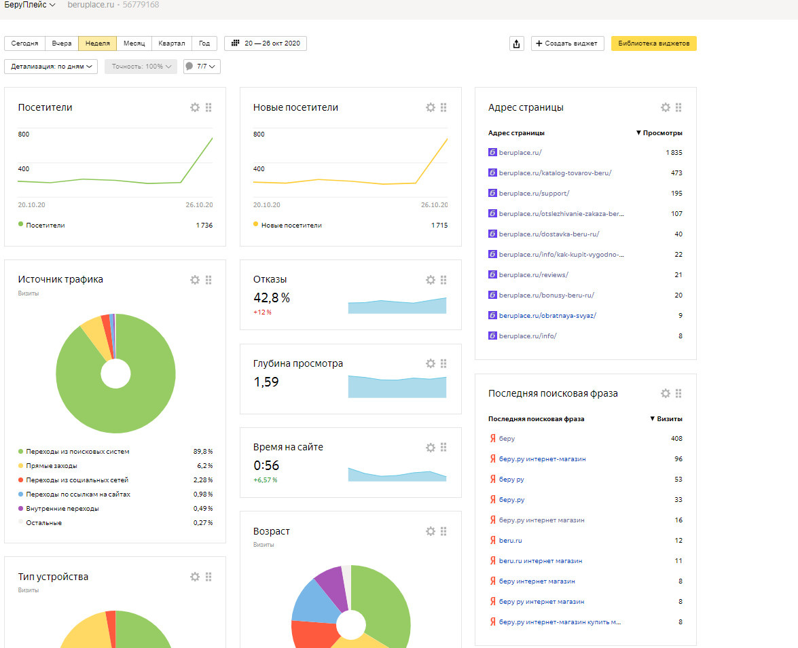Click the export share icon button
Image resolution: width=798 pixels, height=648 pixels.
[517, 43]
